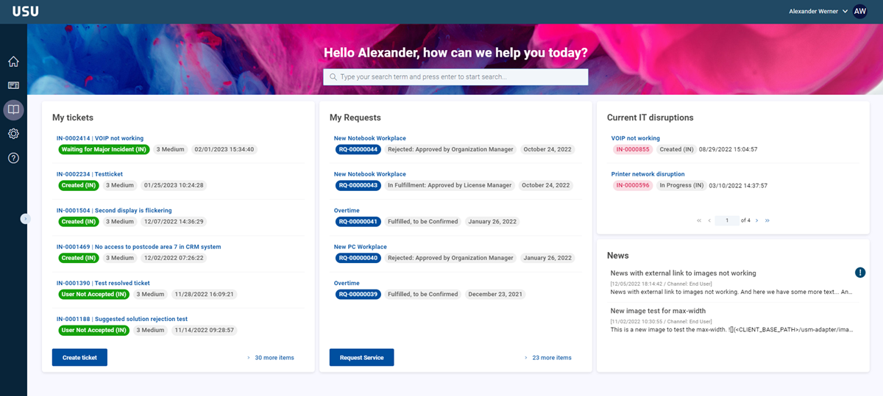
Task: Go to next IT disruptions page
Action: pos(756,220)
